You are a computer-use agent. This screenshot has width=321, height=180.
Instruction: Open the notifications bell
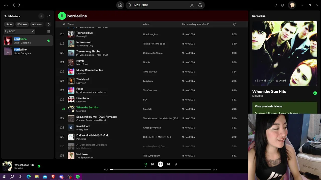[276, 5]
